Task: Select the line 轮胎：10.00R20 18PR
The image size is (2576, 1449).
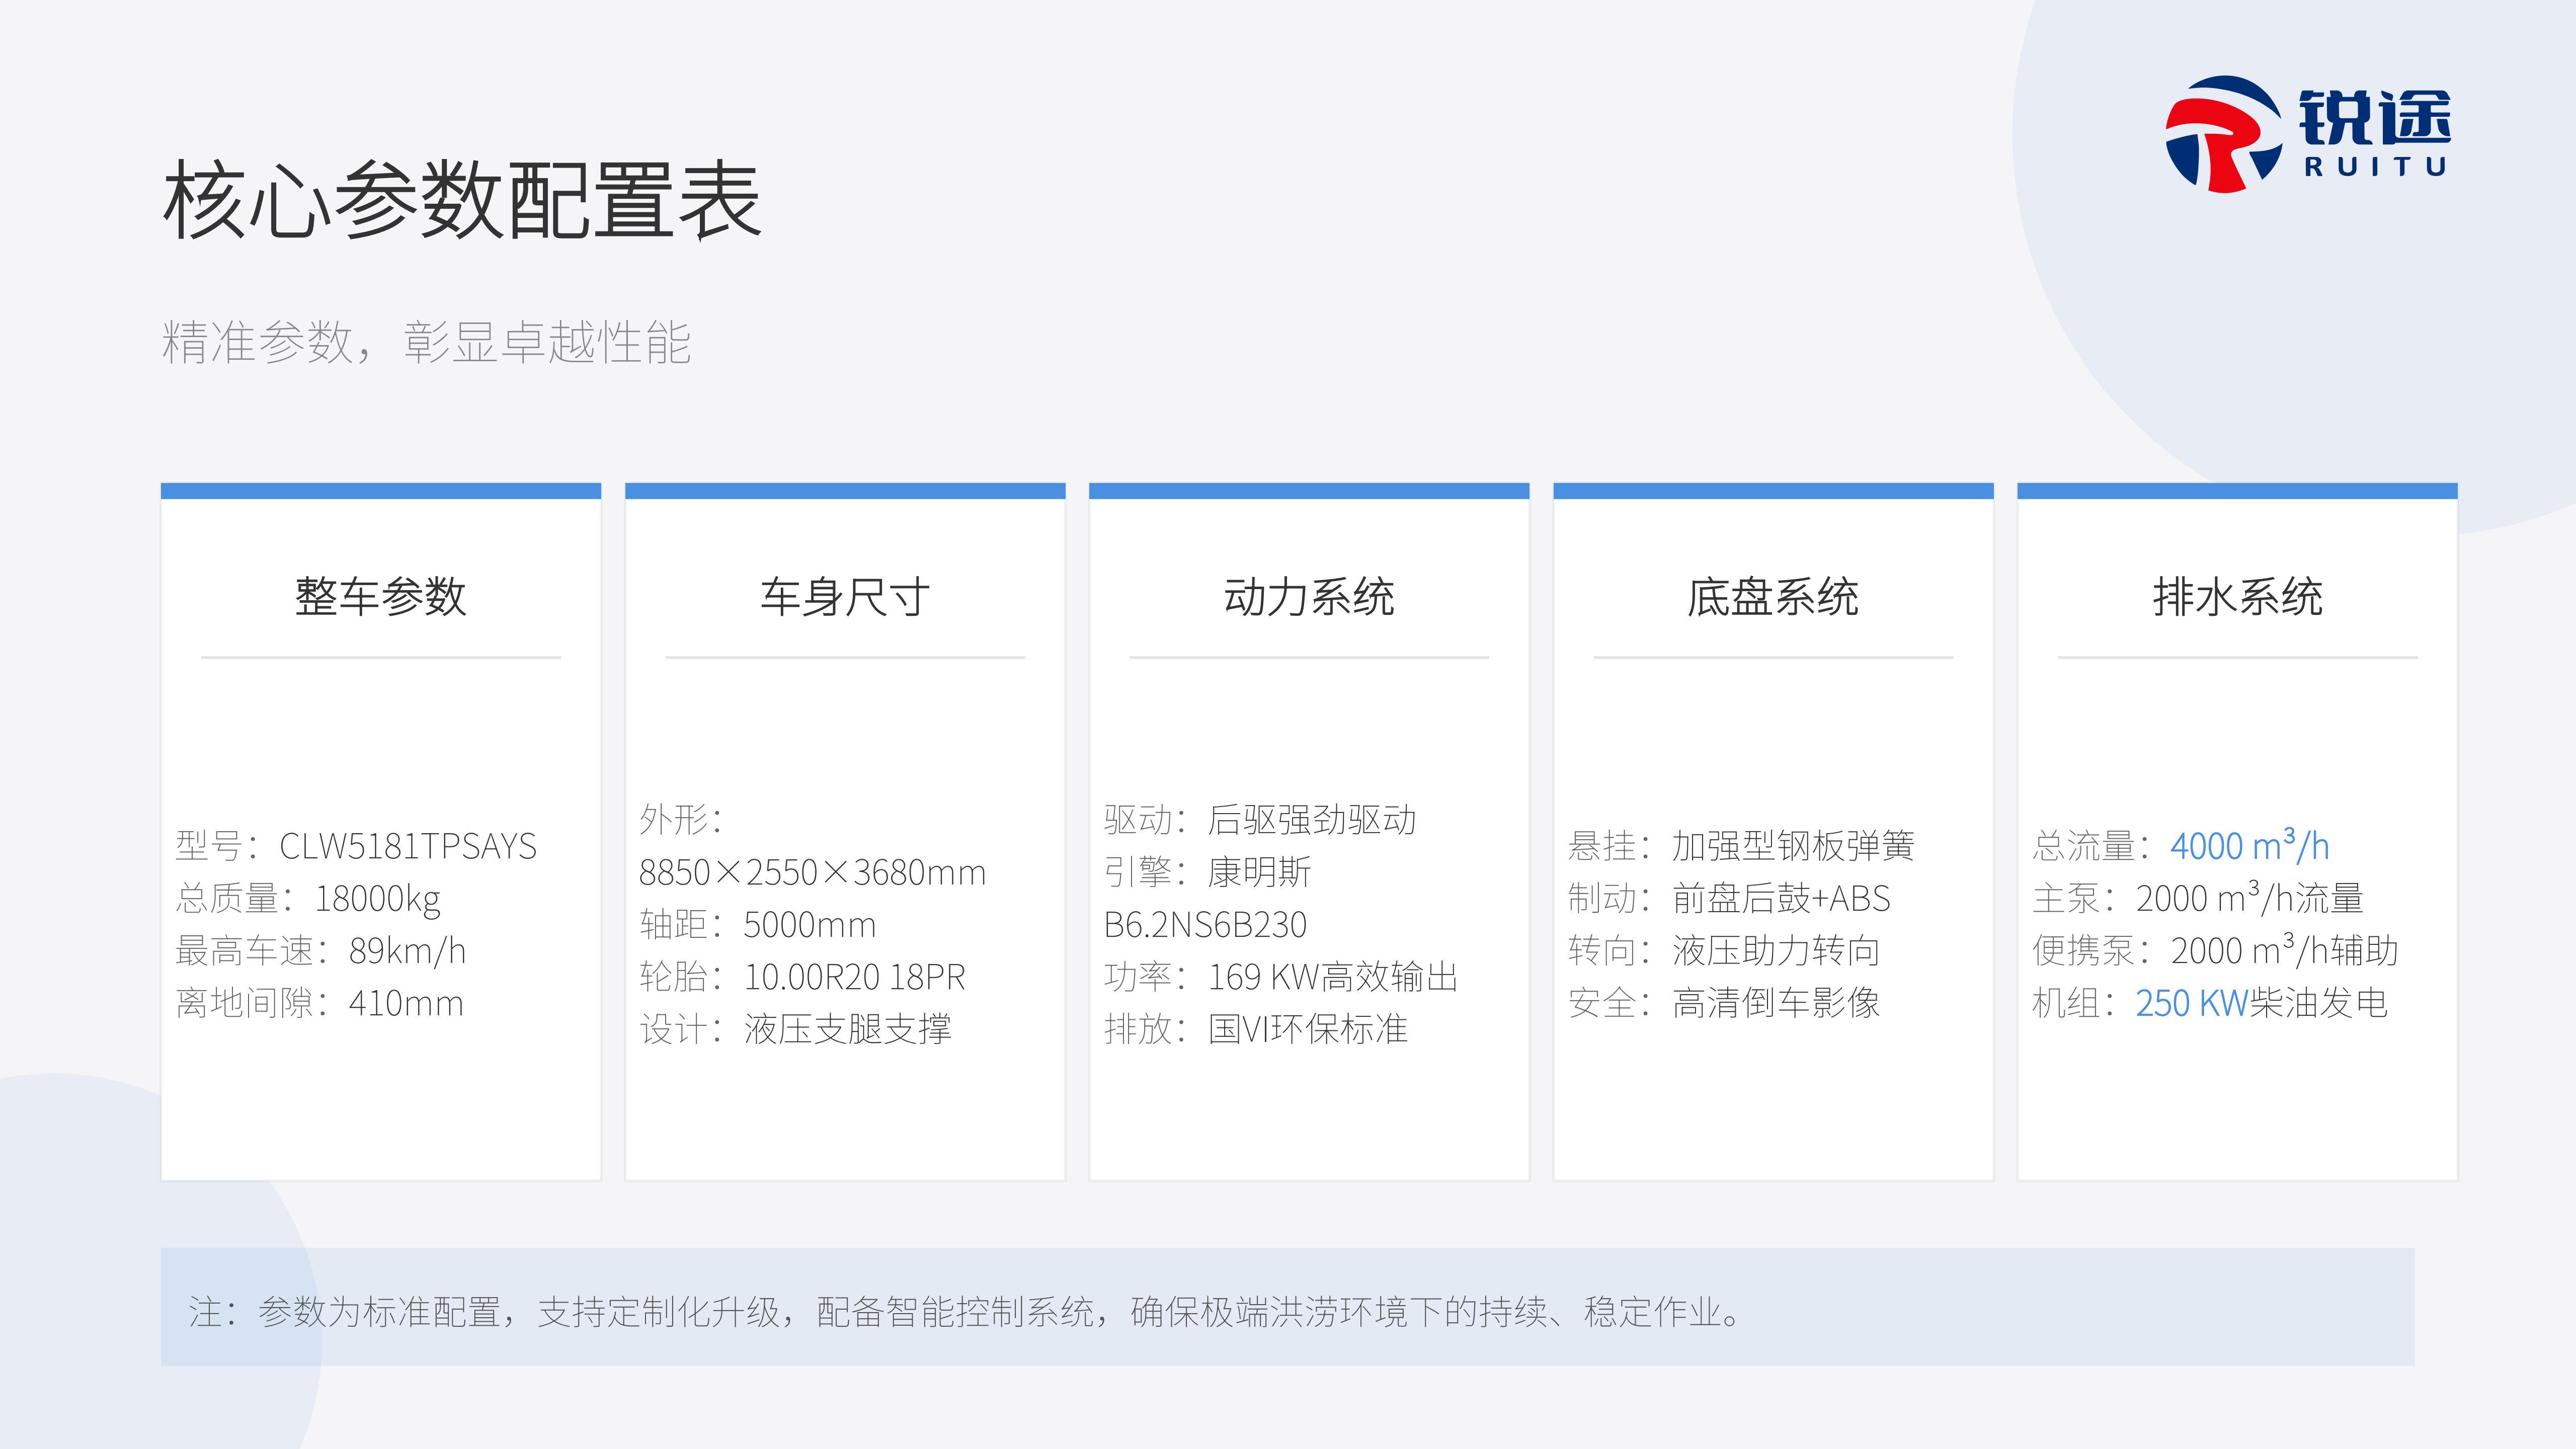Action: coord(802,977)
